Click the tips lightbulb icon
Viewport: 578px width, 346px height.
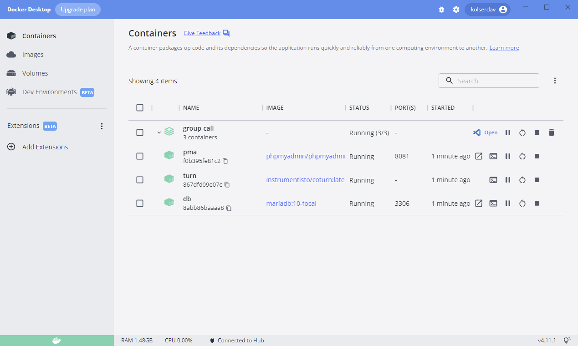(567, 341)
